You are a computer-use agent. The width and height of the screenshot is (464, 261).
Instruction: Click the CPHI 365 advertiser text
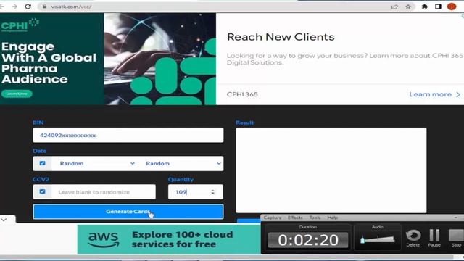click(242, 94)
